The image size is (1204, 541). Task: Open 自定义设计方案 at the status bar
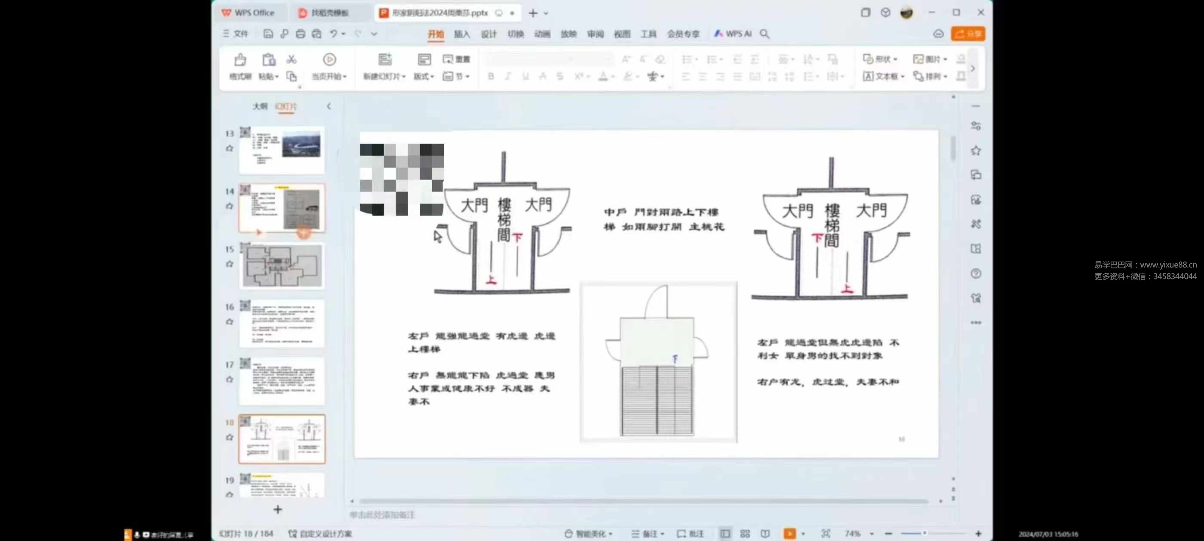point(326,533)
